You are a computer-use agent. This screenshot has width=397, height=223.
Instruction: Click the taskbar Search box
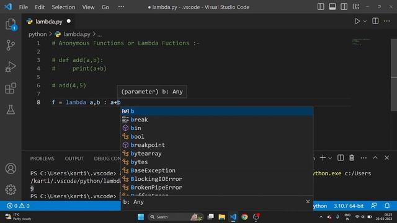click(176, 217)
